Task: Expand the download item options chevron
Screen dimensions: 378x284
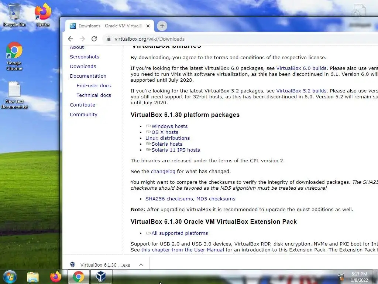Action: [x=141, y=265]
